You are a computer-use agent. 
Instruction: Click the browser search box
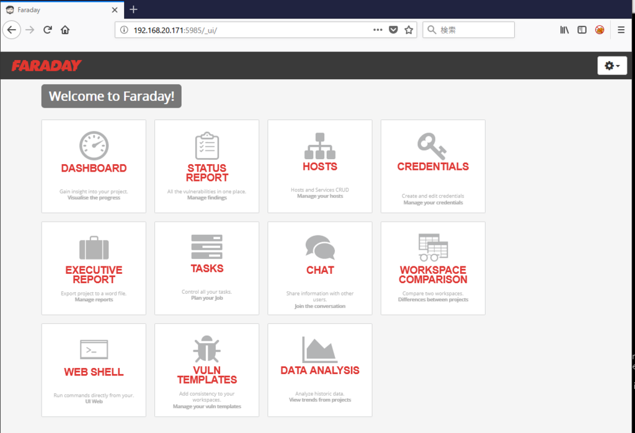tap(469, 30)
